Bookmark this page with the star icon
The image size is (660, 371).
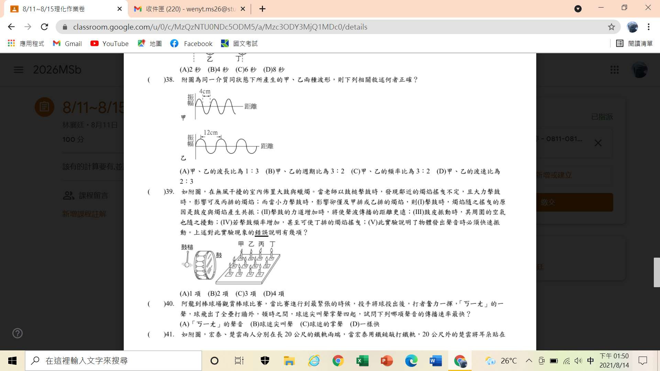pyautogui.click(x=611, y=27)
